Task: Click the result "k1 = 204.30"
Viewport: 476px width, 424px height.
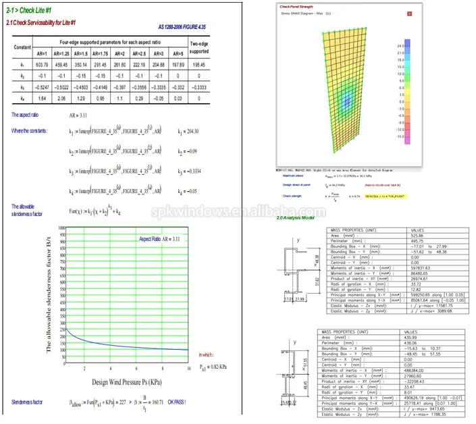Action: coord(188,132)
